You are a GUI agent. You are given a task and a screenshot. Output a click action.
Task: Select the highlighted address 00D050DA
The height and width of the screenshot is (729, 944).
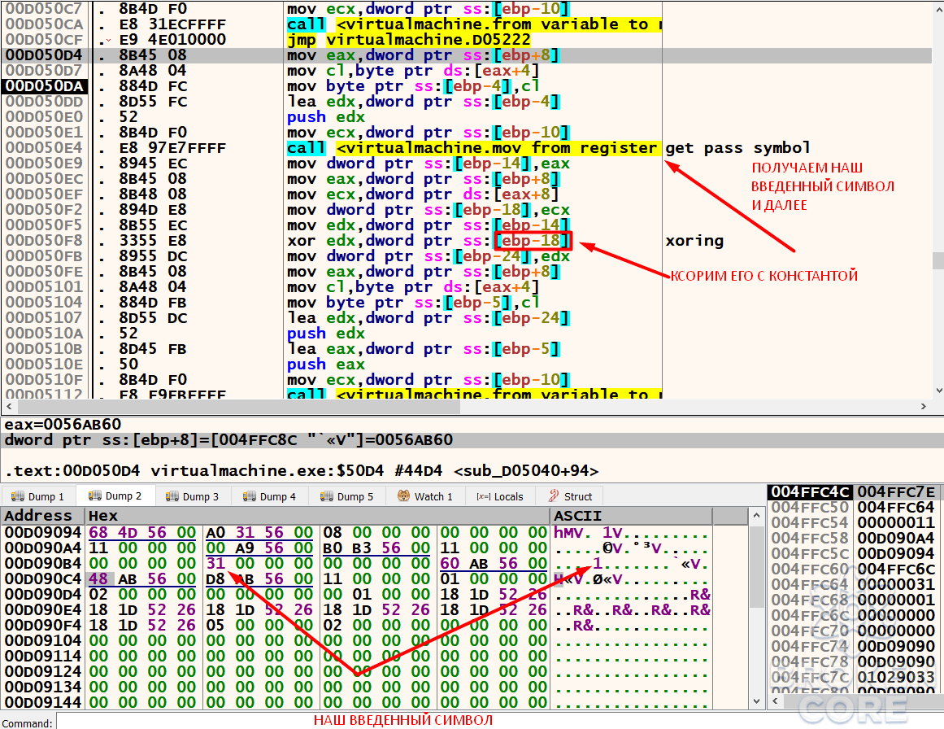point(45,86)
